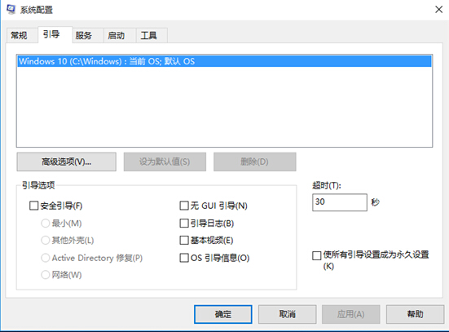Check the 基本视频(E) box

pos(184,241)
